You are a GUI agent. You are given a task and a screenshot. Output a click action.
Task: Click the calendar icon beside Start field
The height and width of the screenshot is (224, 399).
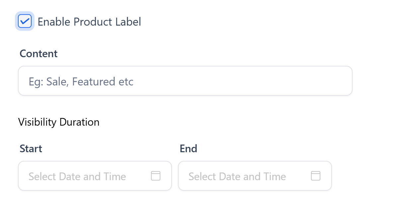click(156, 176)
